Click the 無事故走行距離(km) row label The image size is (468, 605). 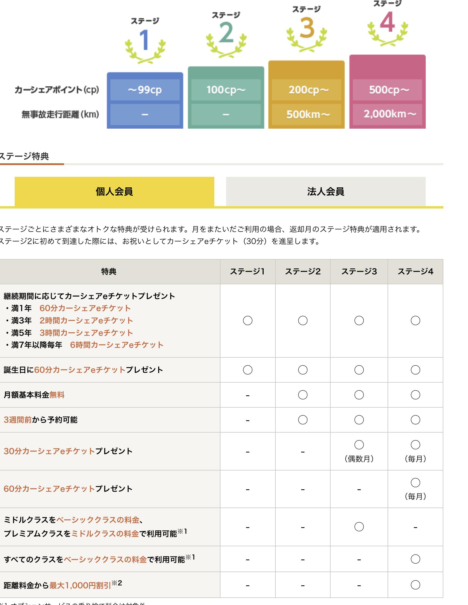pyautogui.click(x=60, y=114)
